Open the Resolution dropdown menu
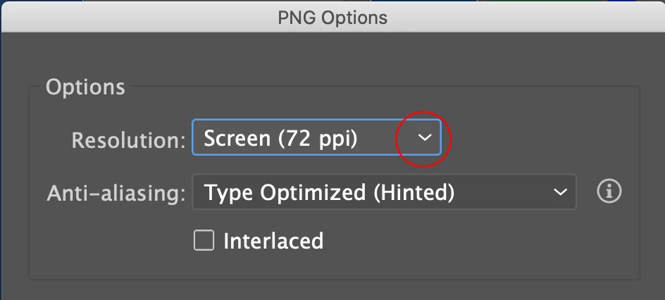 [316, 138]
